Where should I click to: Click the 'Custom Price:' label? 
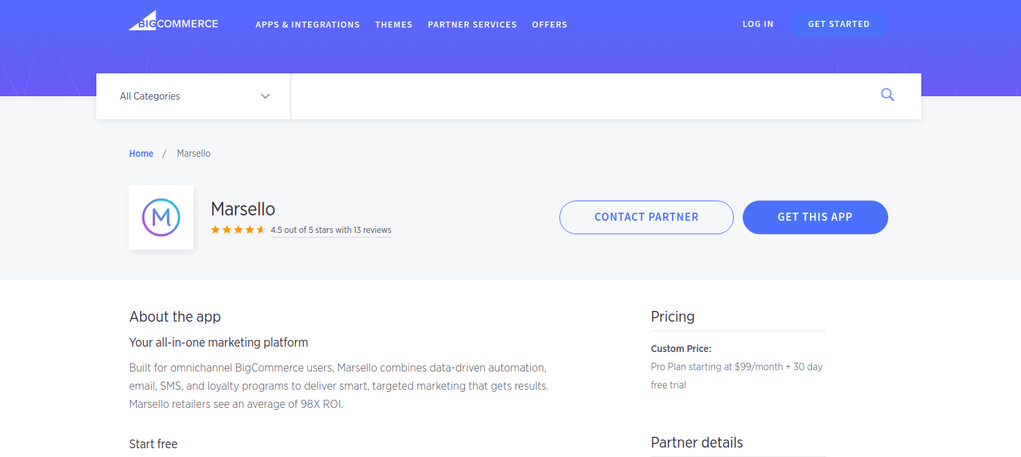coord(681,349)
